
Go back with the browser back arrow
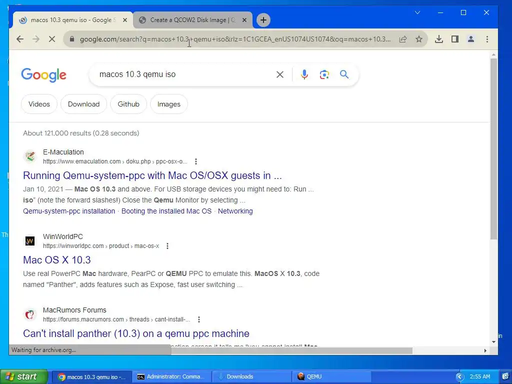[x=20, y=39]
